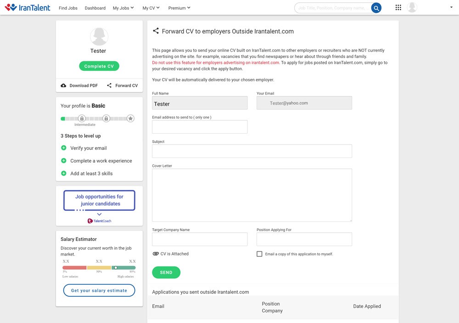Click the search magnifier icon button
The width and height of the screenshot is (459, 323).
tap(376, 8)
